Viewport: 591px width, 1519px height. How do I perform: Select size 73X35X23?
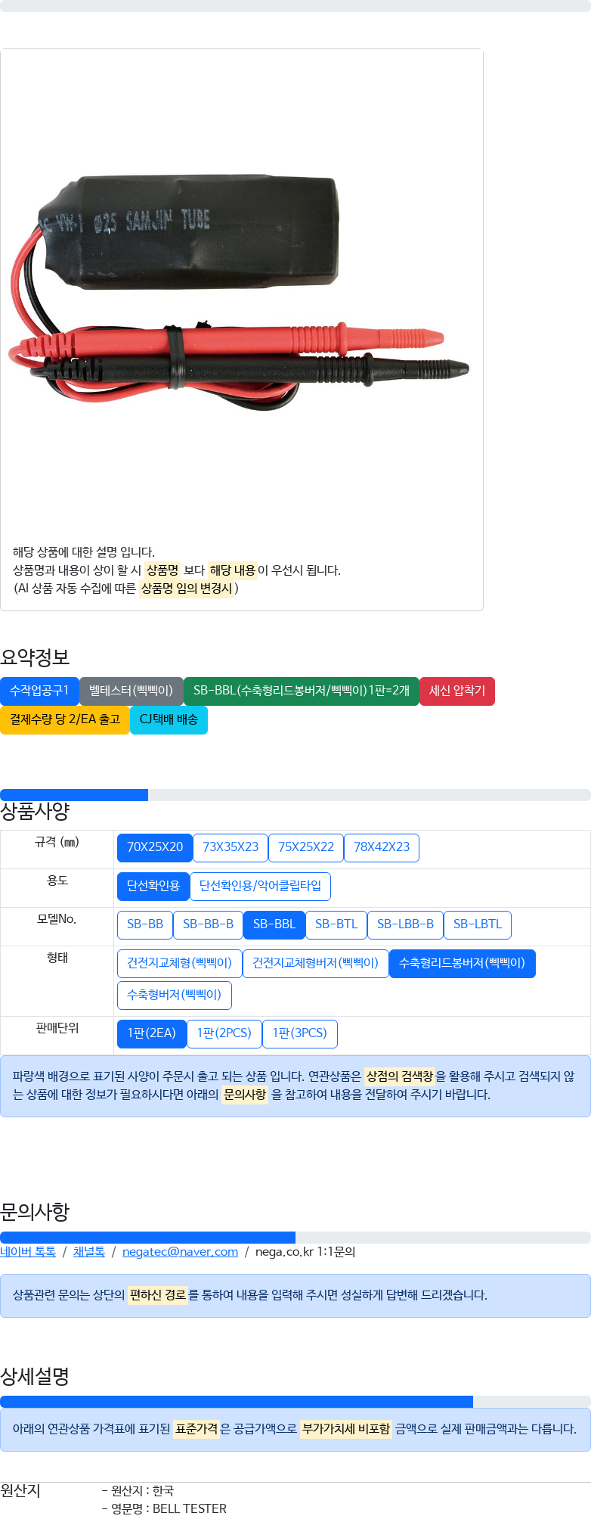(x=231, y=847)
